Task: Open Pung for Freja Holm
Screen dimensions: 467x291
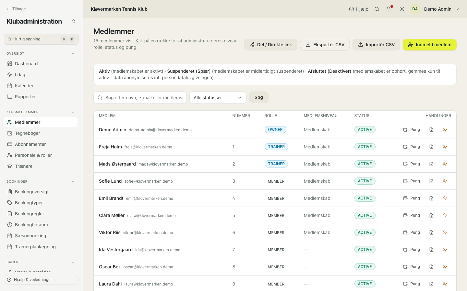Action: pyautogui.click(x=412, y=147)
